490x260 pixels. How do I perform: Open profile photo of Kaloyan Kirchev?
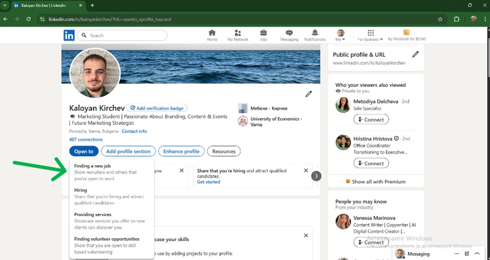[95, 73]
